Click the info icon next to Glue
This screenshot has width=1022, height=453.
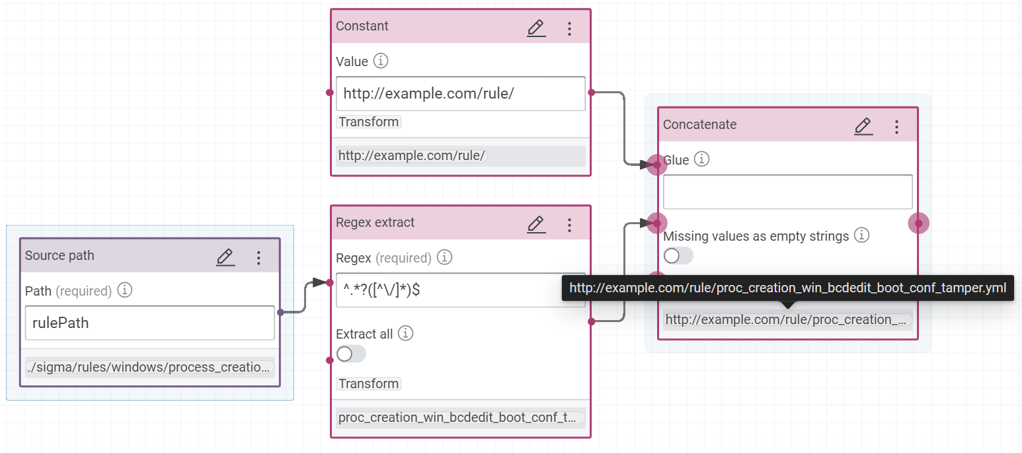tap(702, 159)
